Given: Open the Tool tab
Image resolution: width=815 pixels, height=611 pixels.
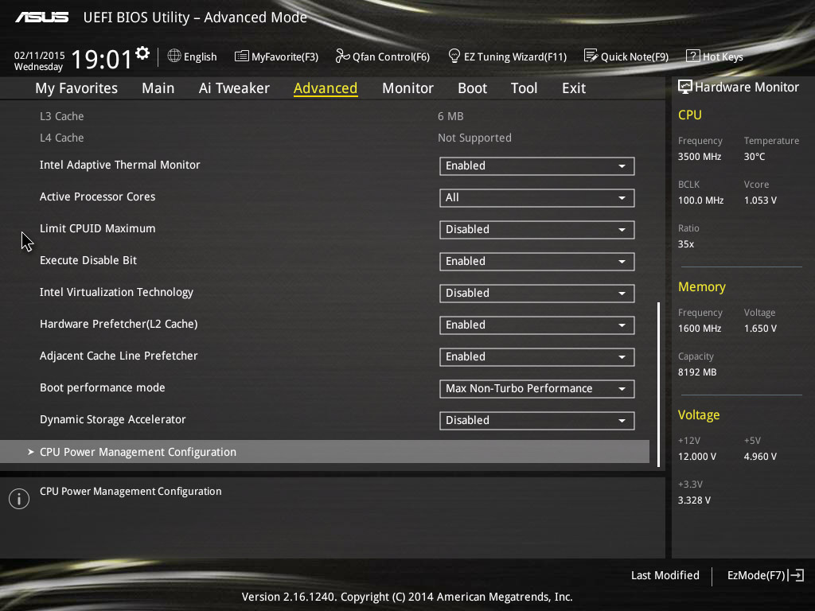Looking at the screenshot, I should point(524,88).
